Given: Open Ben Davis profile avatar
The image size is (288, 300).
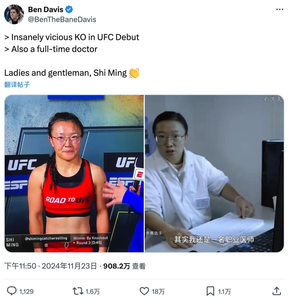Looking at the screenshot, I should [14, 14].
